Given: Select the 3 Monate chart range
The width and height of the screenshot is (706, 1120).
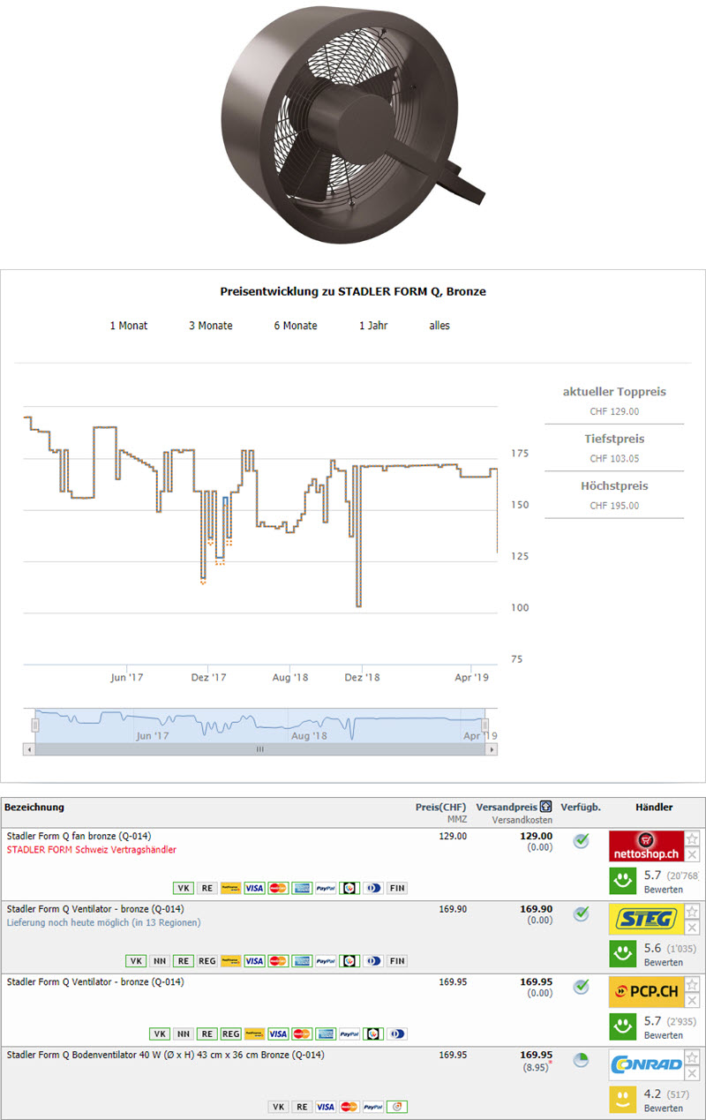Looking at the screenshot, I should 211,326.
